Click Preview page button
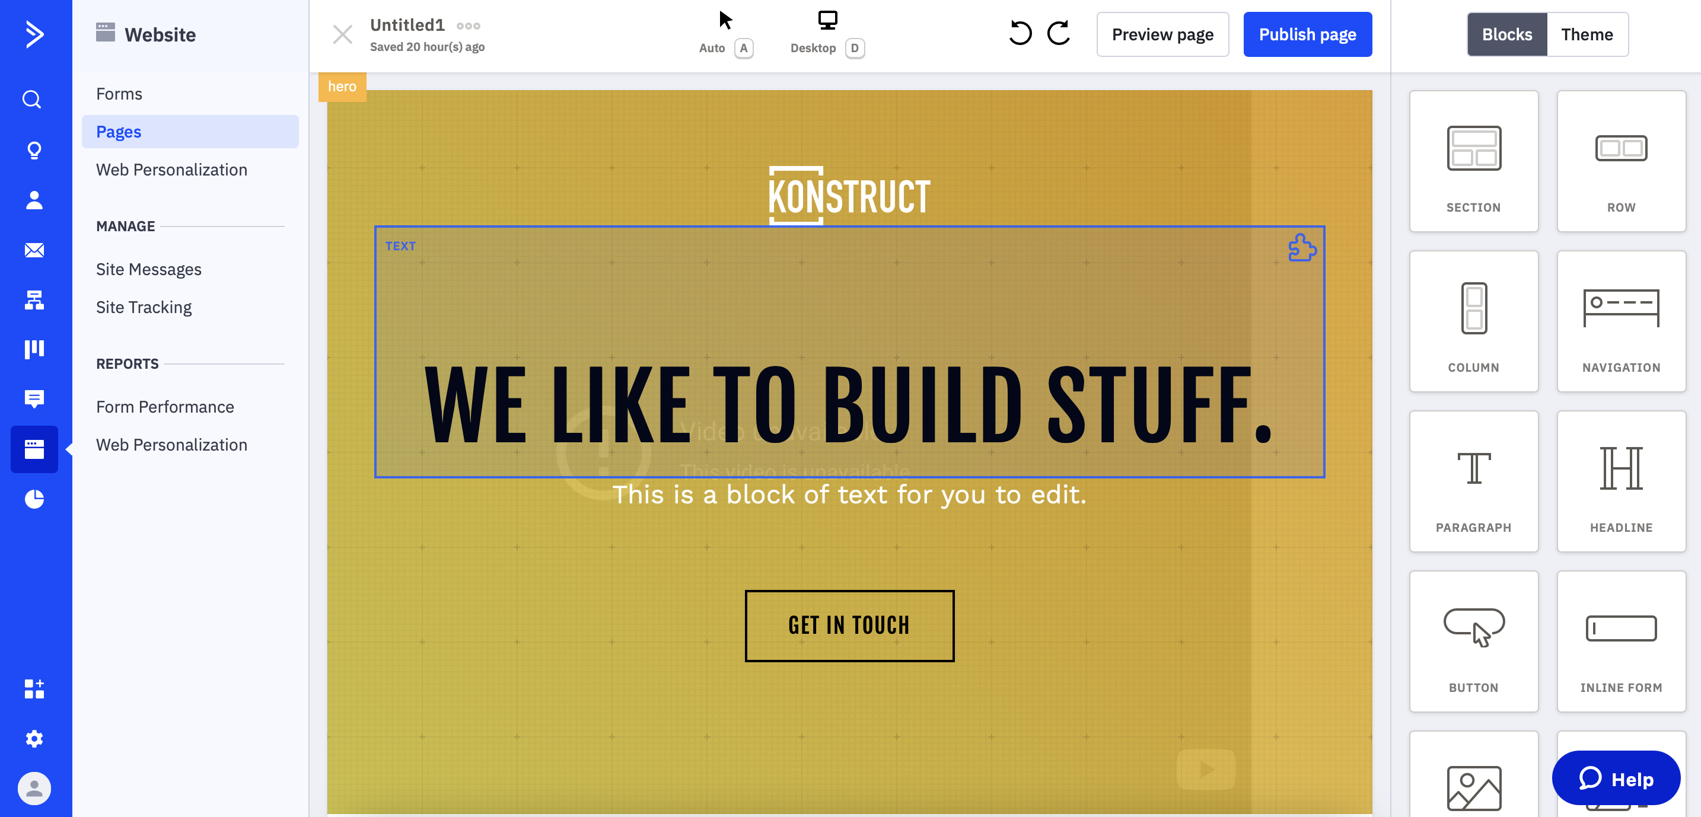The height and width of the screenshot is (817, 1701). (x=1162, y=34)
